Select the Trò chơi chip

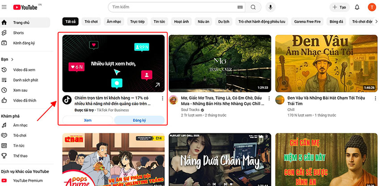[x=91, y=21]
